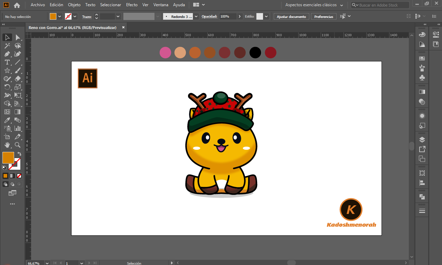Open the Archivo menu
The width and height of the screenshot is (442, 265).
pos(38,5)
